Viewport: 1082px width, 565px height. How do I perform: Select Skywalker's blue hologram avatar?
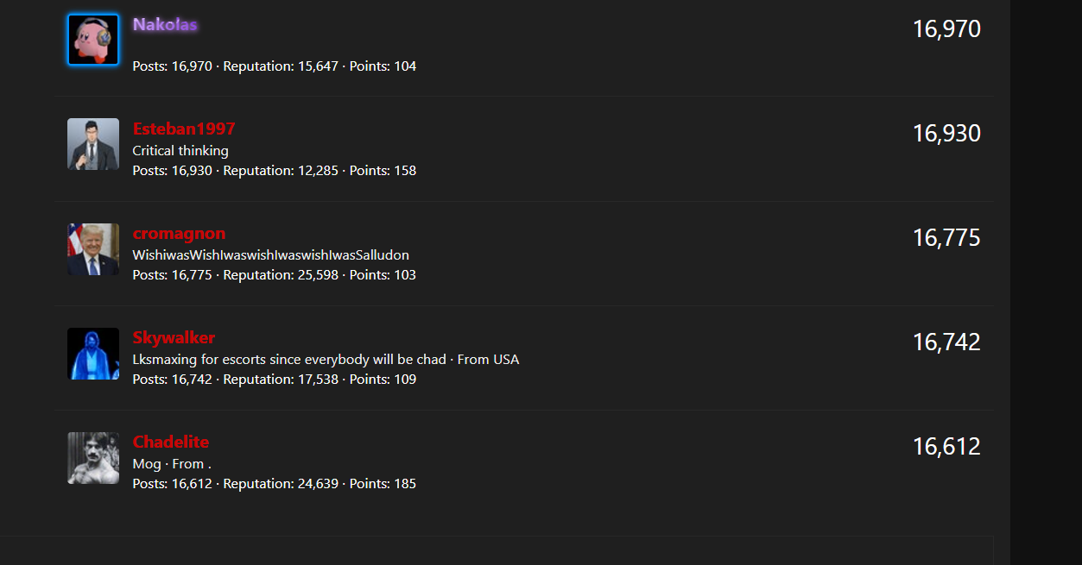coord(93,354)
